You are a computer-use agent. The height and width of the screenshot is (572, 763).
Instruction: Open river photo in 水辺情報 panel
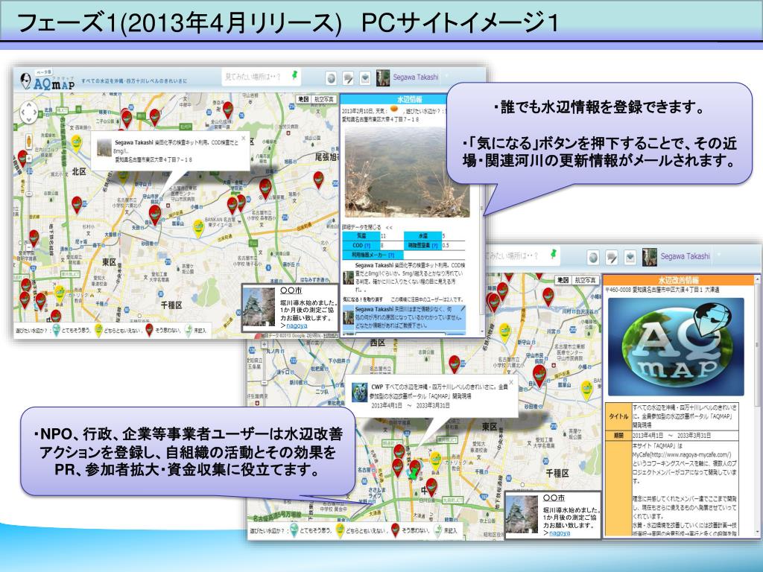408,172
